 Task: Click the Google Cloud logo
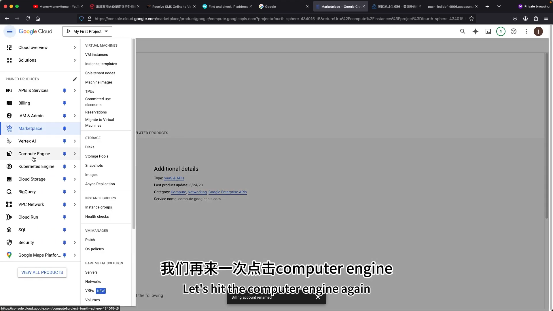point(35,31)
